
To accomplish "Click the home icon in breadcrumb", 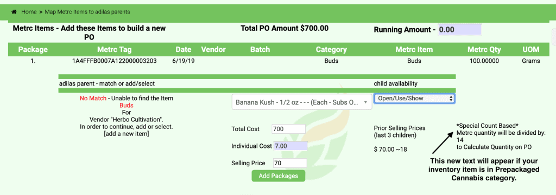I will point(14,12).
